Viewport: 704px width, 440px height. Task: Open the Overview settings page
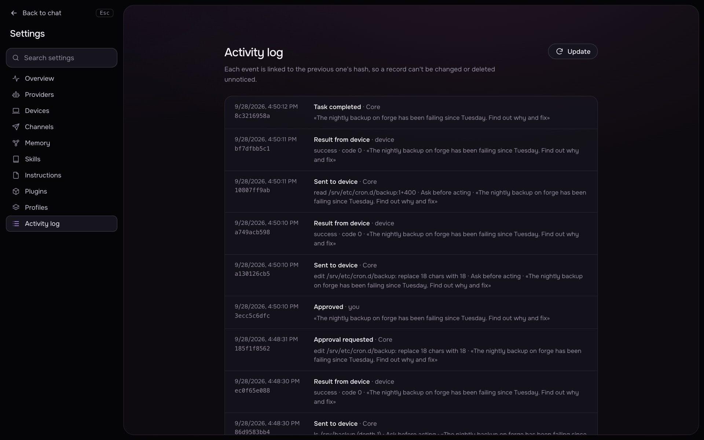pyautogui.click(x=62, y=78)
